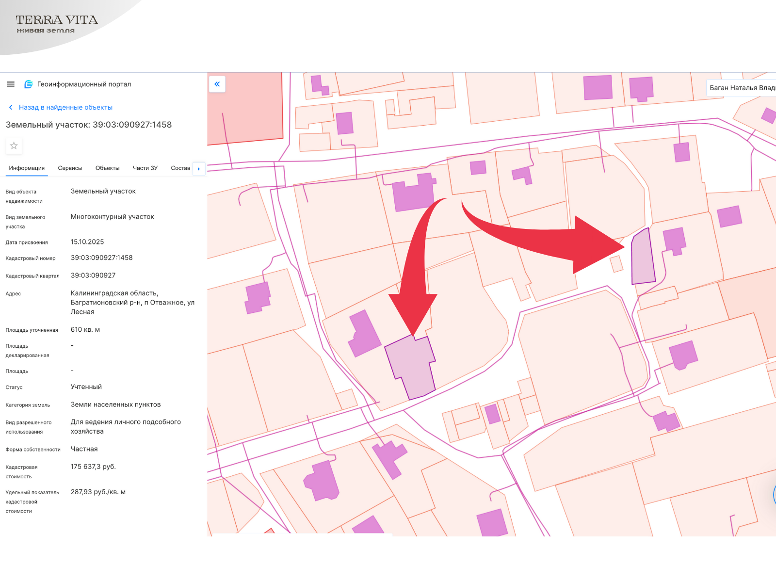
Task: Click the blue circular button at right map edge
Action: coord(774,495)
